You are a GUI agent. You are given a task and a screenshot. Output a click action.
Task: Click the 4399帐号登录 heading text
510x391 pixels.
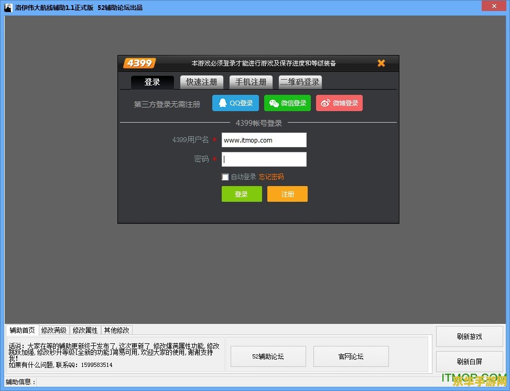click(x=259, y=123)
